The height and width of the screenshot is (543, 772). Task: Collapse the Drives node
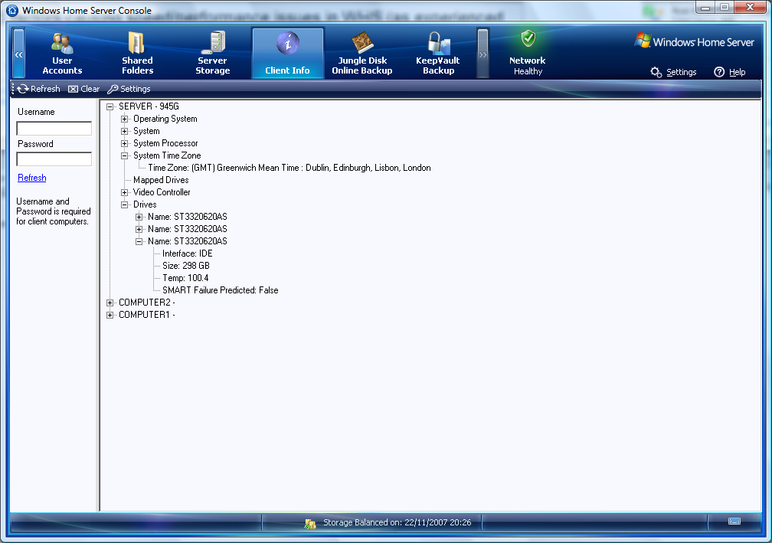125,204
